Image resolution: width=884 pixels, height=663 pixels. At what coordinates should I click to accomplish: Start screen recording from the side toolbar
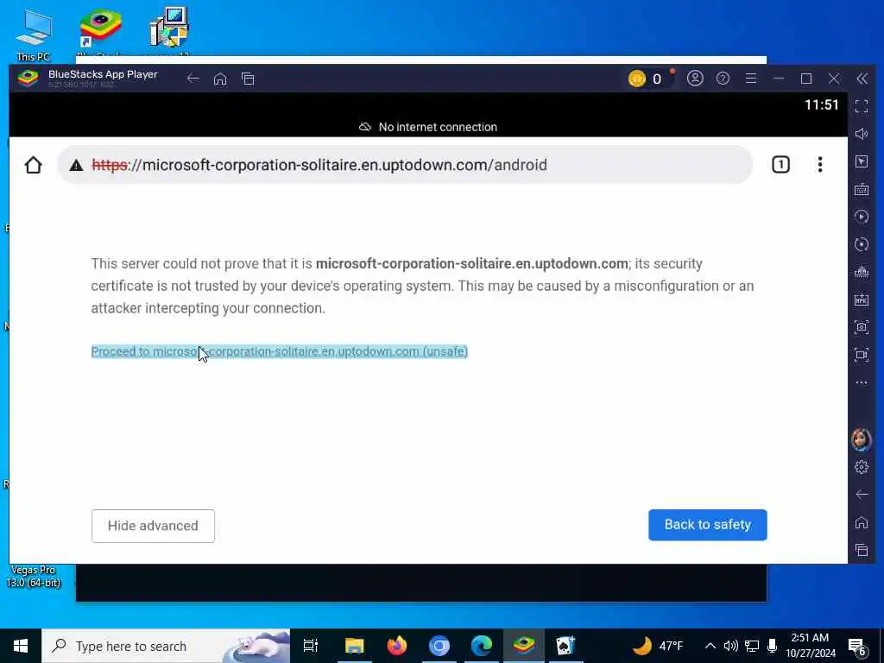(x=861, y=355)
